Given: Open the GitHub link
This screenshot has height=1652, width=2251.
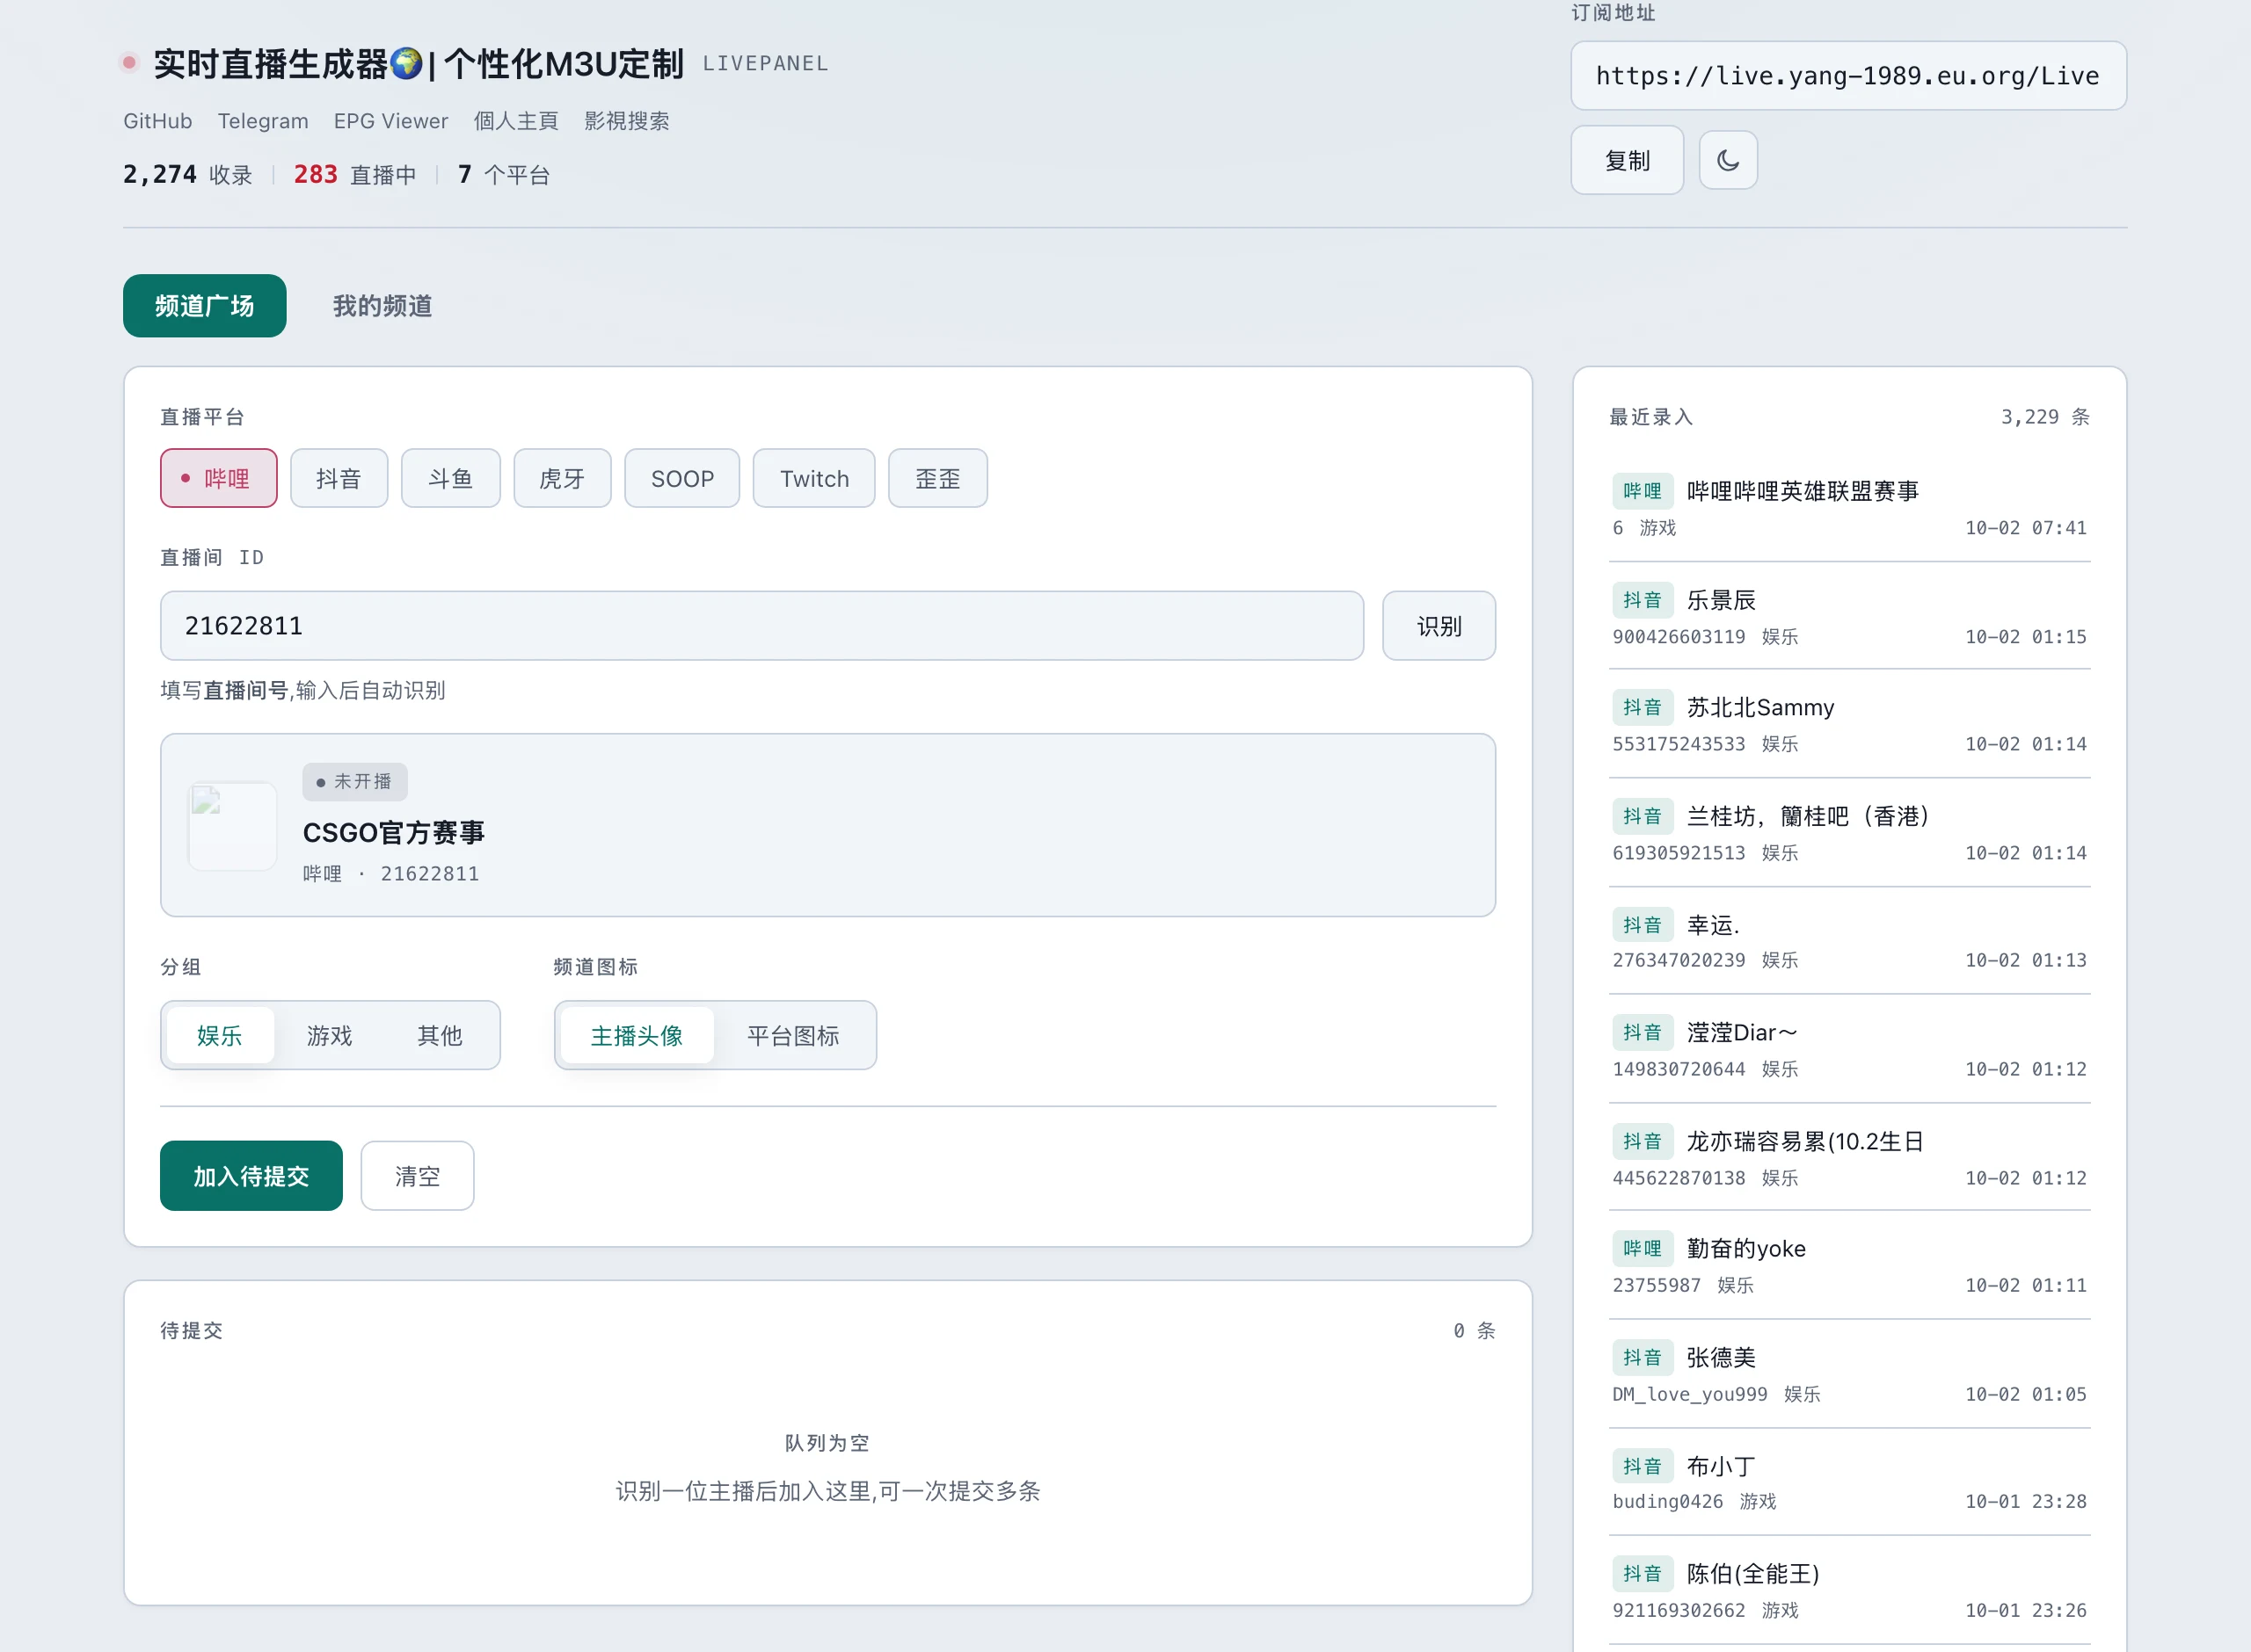Looking at the screenshot, I should (157, 121).
